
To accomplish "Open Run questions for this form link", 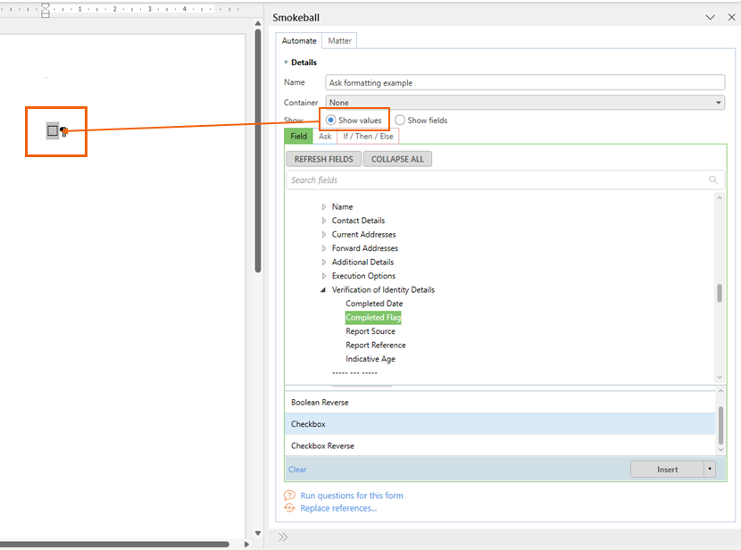I will pos(352,496).
